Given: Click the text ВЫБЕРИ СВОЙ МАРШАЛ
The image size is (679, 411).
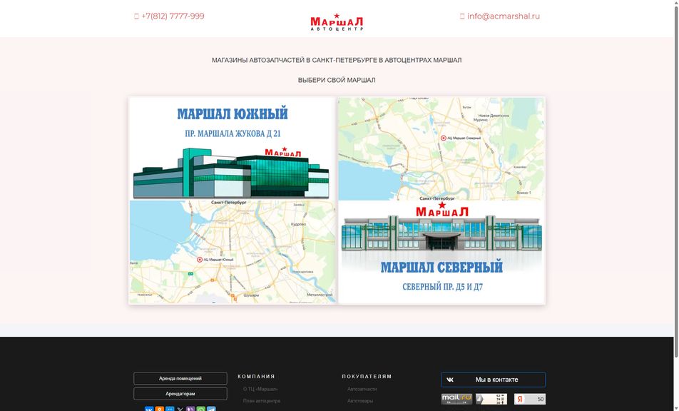Looking at the screenshot, I should (x=337, y=80).
